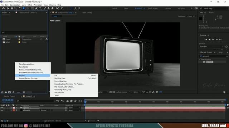Select the Rotation tool
Image resolution: width=229 pixels, height=128 pixels.
pyautogui.click(x=20, y=9)
